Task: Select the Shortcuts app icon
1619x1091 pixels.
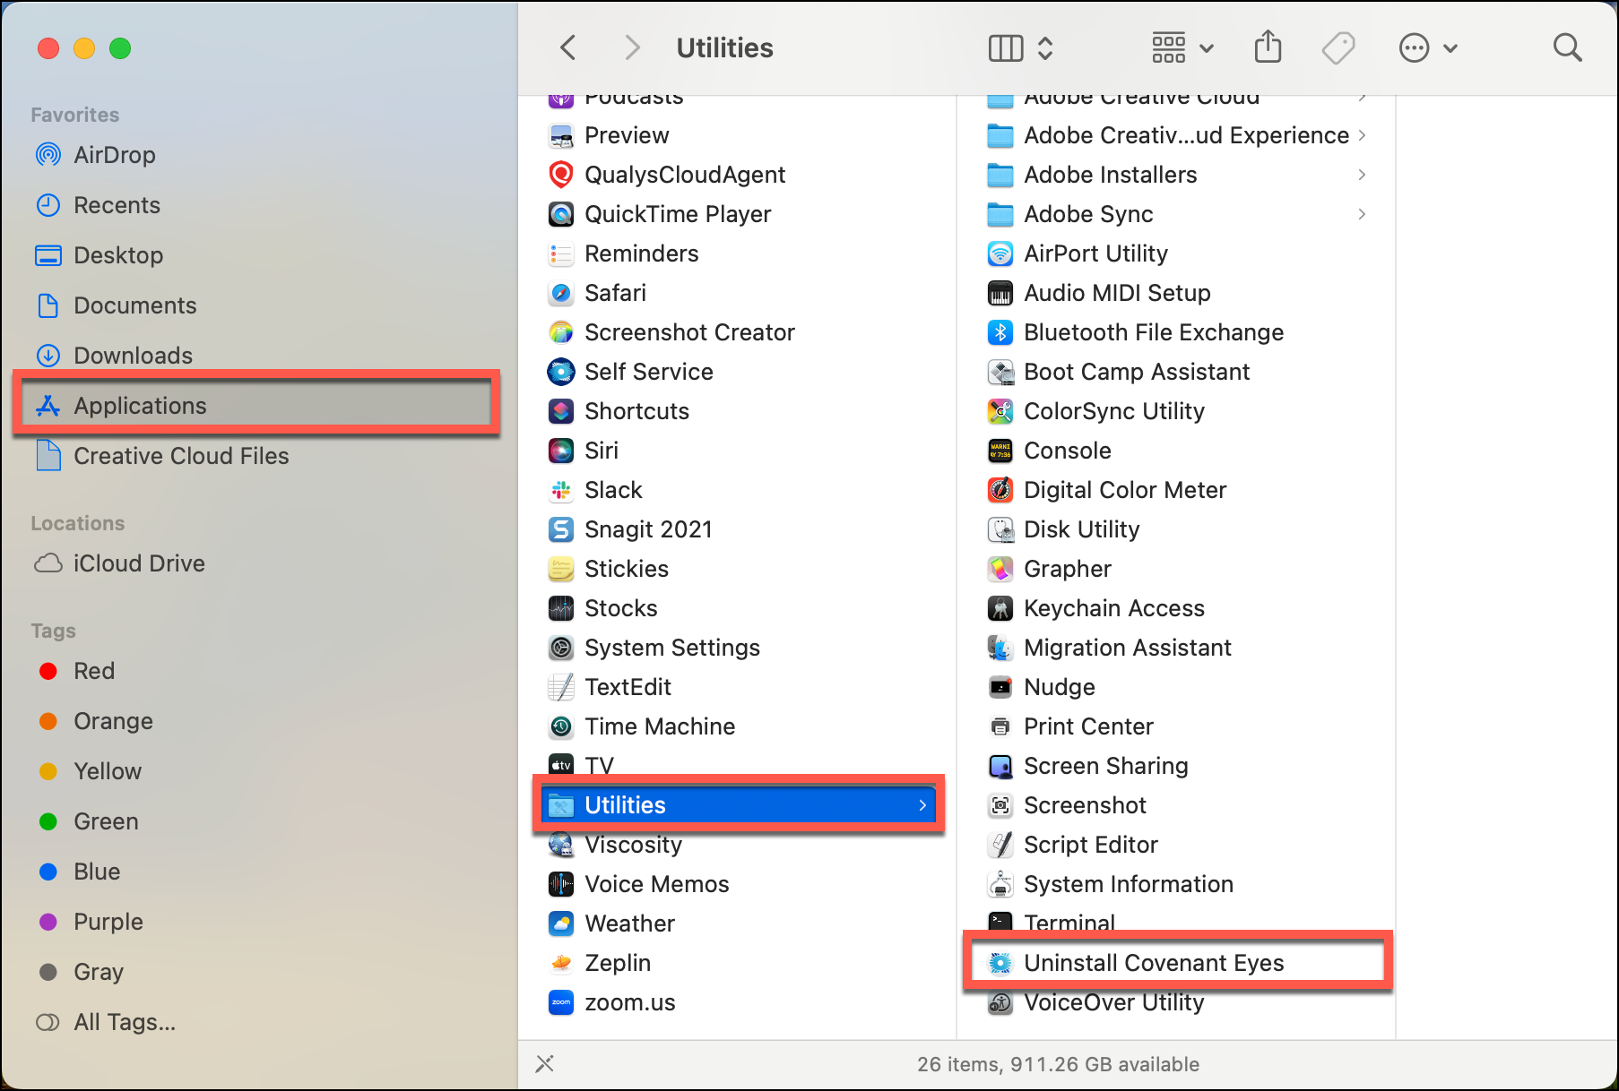Action: coord(561,411)
